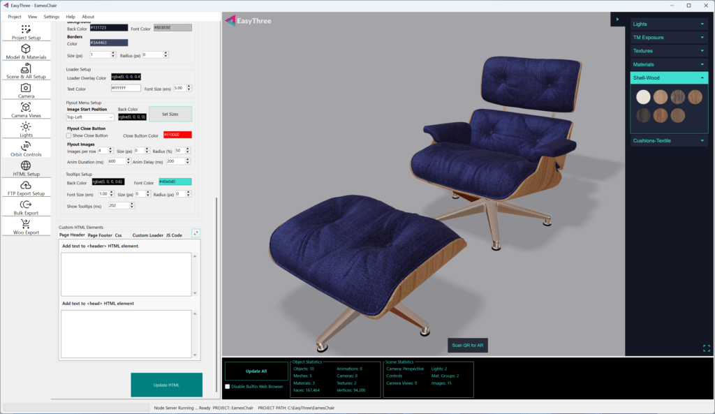Viewport: 715px width, 414px height.
Task: Click the Update HTML button
Action: click(x=166, y=385)
